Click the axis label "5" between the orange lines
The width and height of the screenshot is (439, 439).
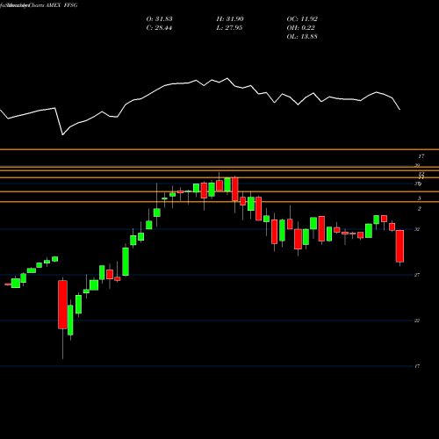click(420, 198)
